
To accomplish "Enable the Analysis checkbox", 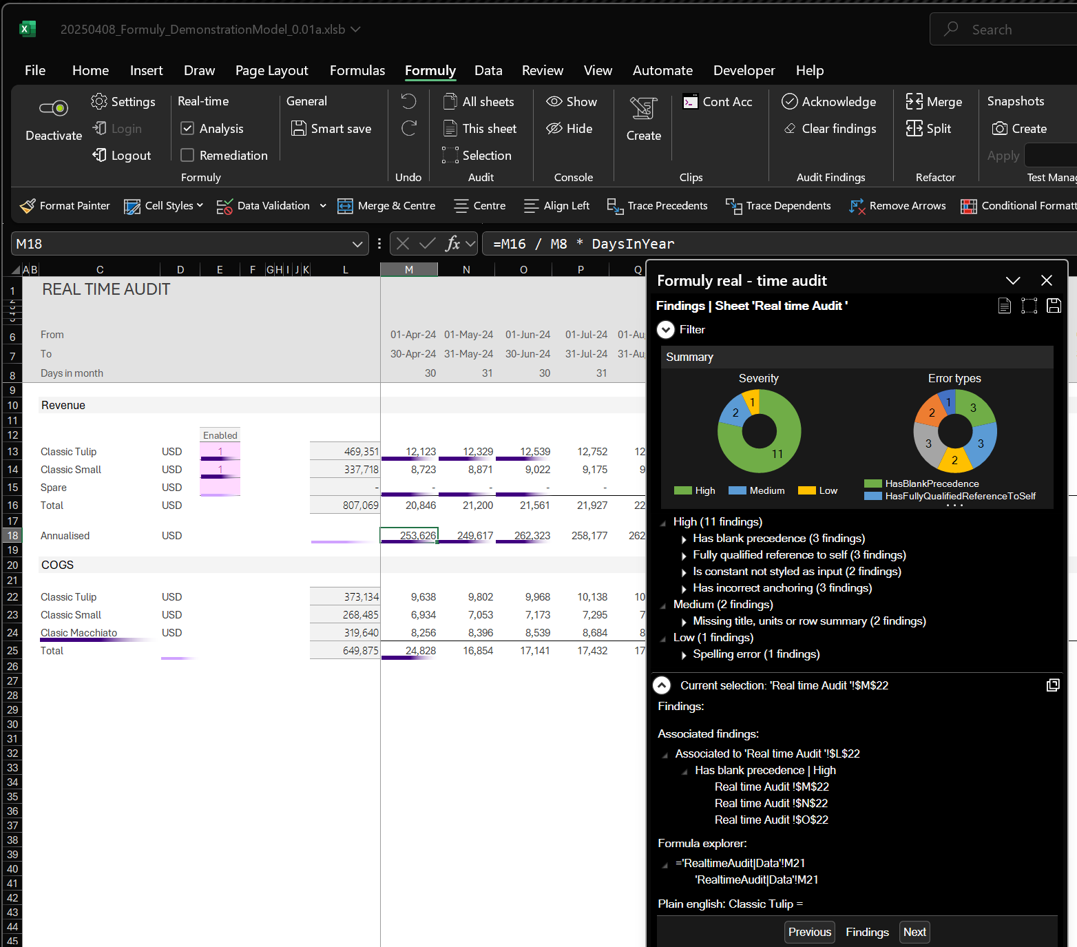I will [x=187, y=128].
